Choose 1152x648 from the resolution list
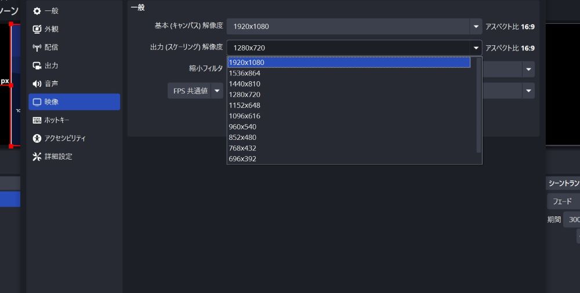Viewport: 580px width, 293px height. [349, 106]
